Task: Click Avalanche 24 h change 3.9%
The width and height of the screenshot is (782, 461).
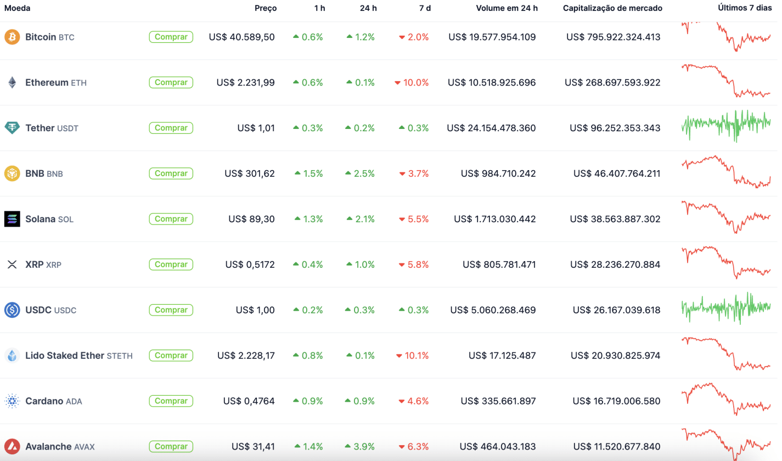Action: (361, 446)
